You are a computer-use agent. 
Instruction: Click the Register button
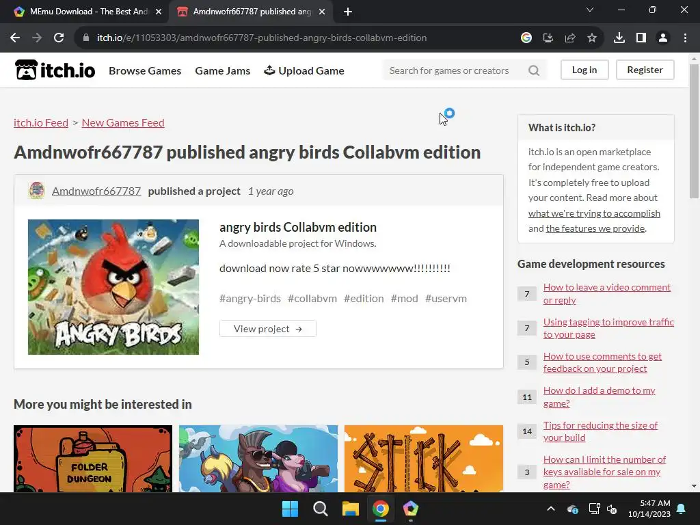645,70
